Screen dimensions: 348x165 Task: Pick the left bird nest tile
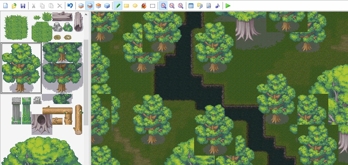tap(57, 37)
